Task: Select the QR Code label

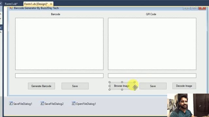Action: click(151, 14)
